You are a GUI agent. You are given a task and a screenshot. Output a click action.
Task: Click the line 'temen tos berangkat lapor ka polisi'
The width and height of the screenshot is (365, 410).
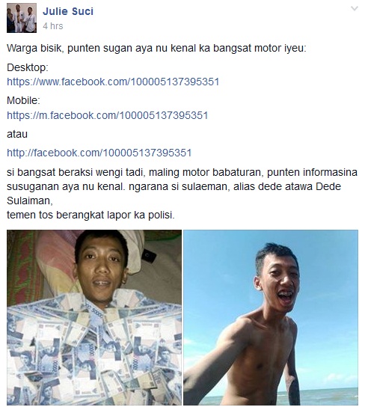coord(91,215)
